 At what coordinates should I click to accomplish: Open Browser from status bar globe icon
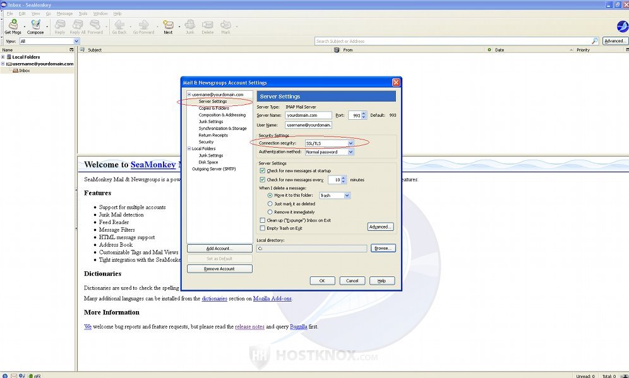coord(5,376)
